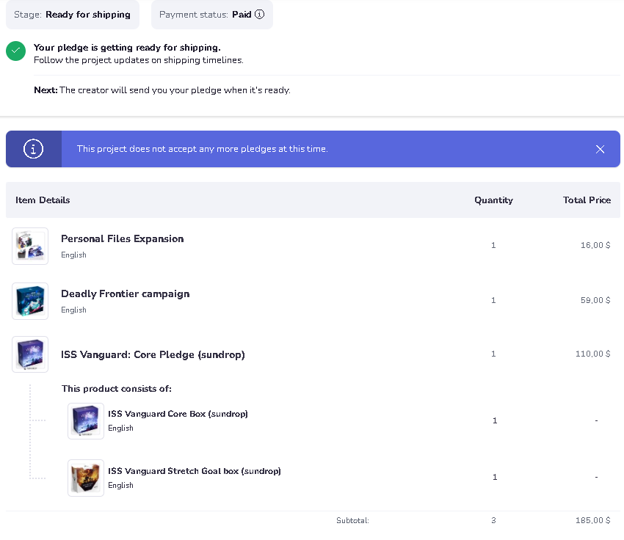This screenshot has width=624, height=540.
Task: Click ISS Vanguard Core Box thumbnail
Action: (85, 421)
